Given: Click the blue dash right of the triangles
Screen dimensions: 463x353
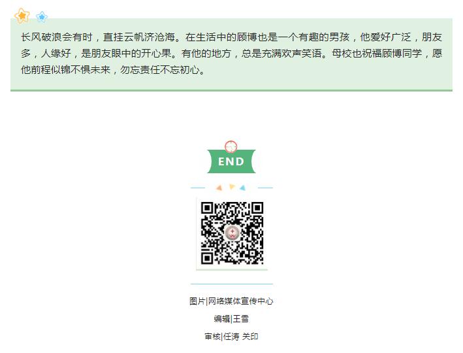Looking at the screenshot, I should pos(265,188).
